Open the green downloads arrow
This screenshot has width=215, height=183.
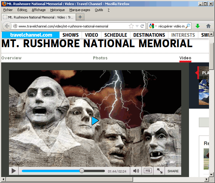[197, 26]
